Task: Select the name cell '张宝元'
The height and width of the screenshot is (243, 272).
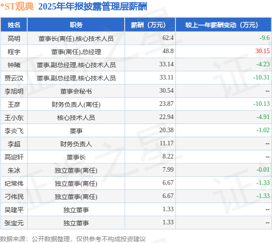Action: pos(14,223)
